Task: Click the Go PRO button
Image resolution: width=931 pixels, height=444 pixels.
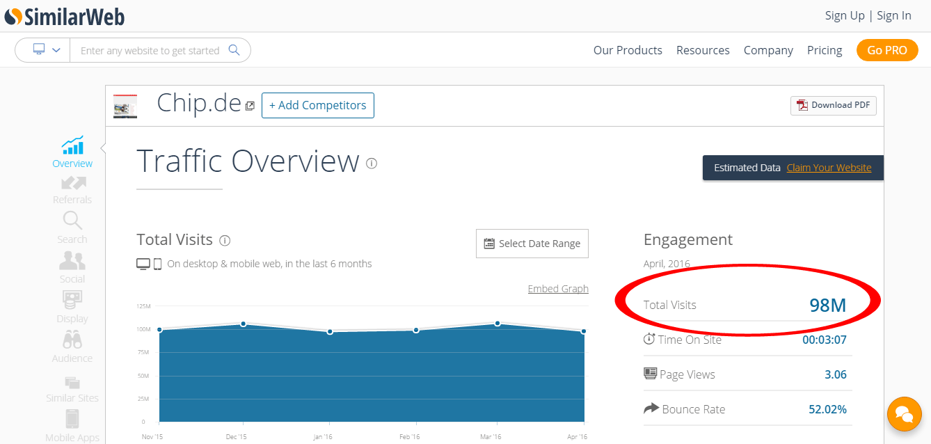Action: coord(887,50)
